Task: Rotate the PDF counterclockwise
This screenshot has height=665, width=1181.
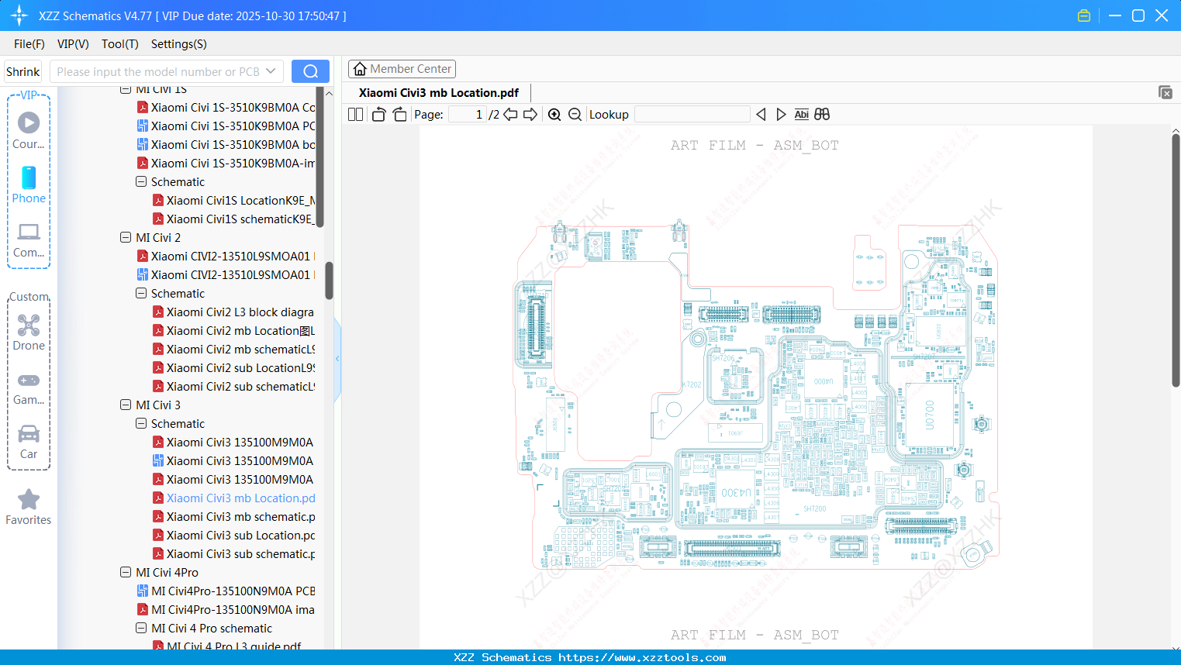Action: pos(378,114)
